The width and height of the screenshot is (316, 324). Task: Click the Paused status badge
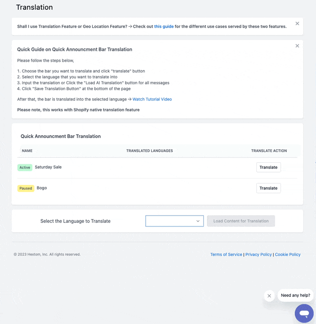click(x=26, y=188)
